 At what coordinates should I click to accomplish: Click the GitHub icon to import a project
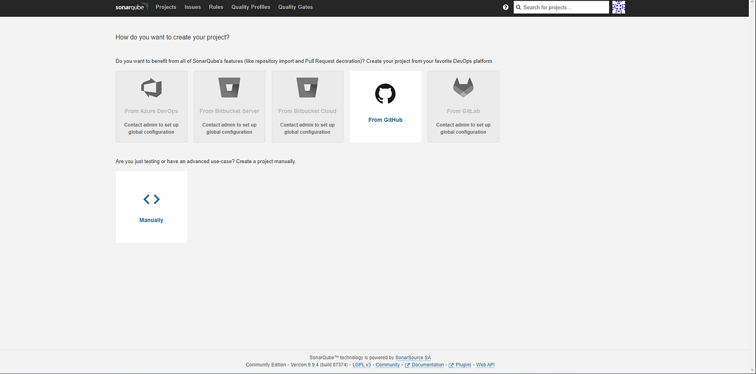click(385, 93)
